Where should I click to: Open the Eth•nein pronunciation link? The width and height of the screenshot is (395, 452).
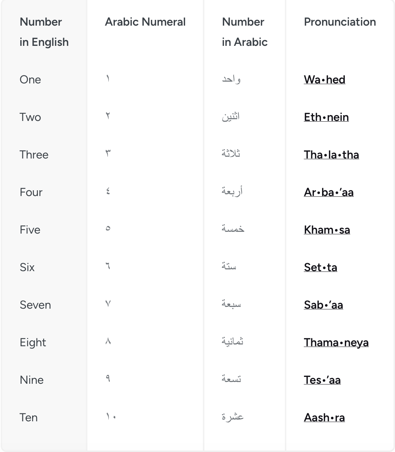coord(326,117)
